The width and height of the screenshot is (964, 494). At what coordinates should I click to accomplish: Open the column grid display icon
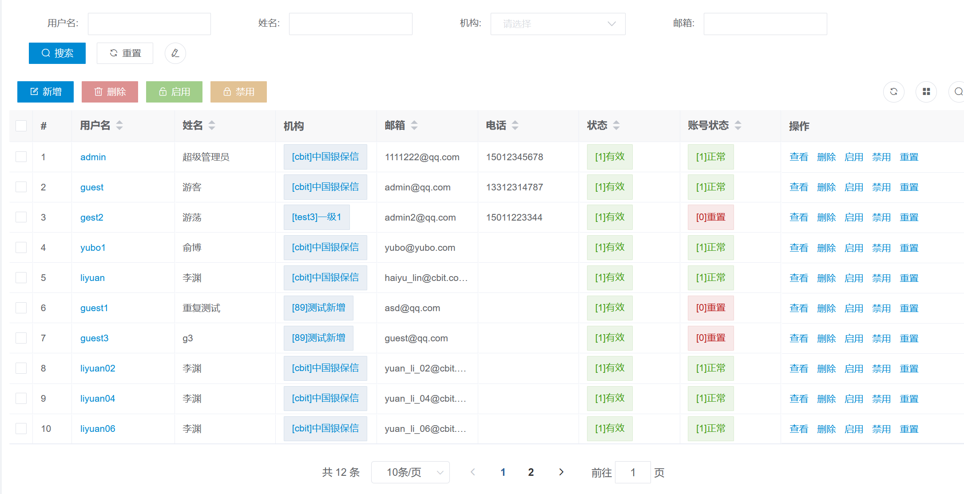[926, 91]
